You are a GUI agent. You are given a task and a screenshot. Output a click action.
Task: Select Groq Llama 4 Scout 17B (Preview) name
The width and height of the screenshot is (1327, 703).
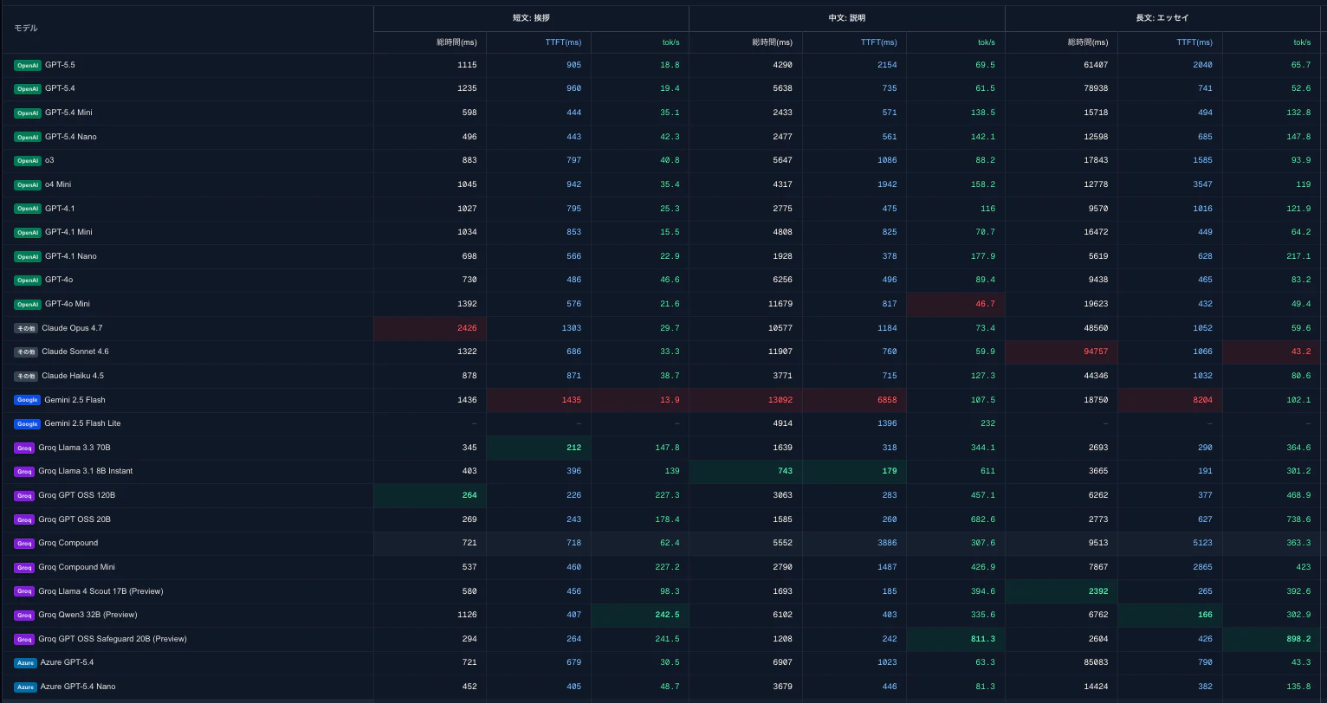[100, 591]
